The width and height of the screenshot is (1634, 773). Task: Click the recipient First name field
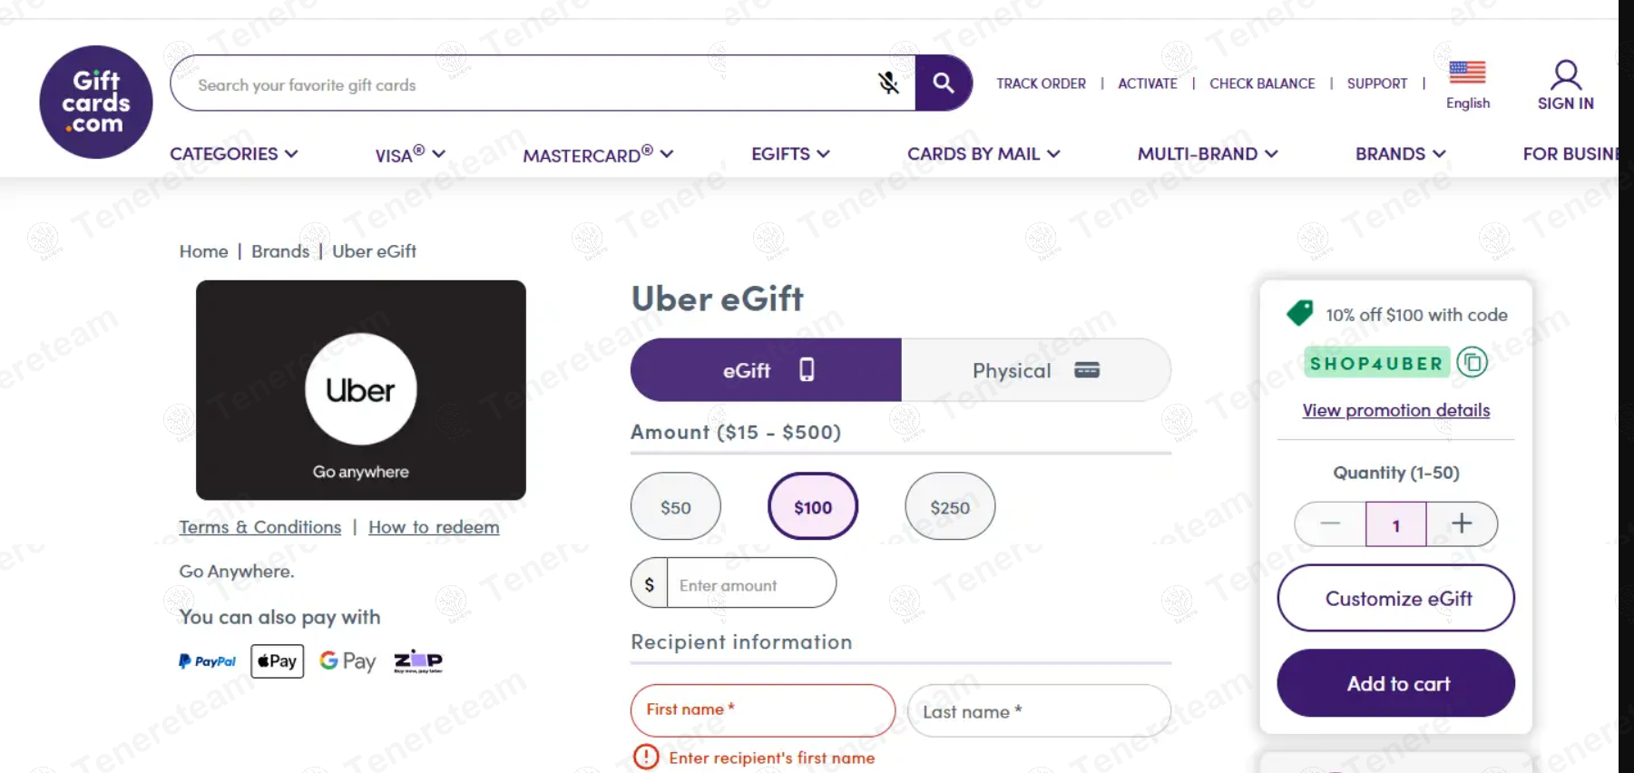(x=762, y=710)
